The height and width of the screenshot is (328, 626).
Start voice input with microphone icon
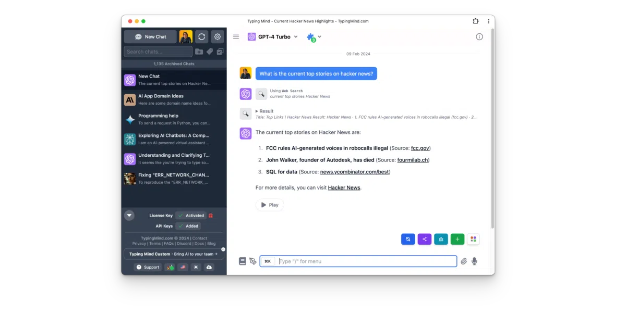click(474, 261)
